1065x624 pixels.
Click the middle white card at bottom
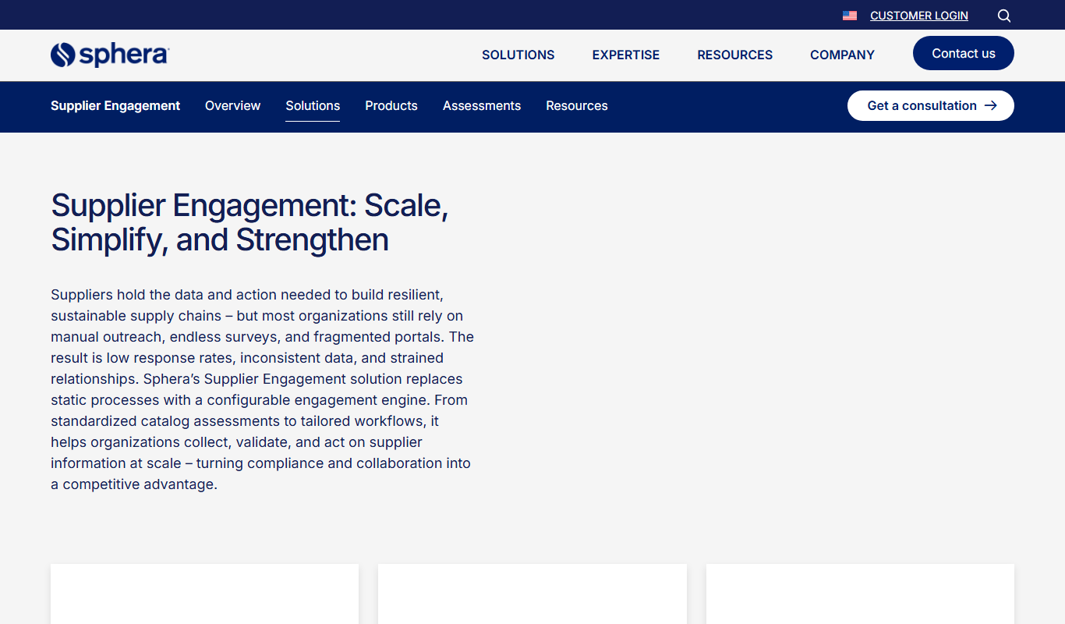tap(532, 594)
